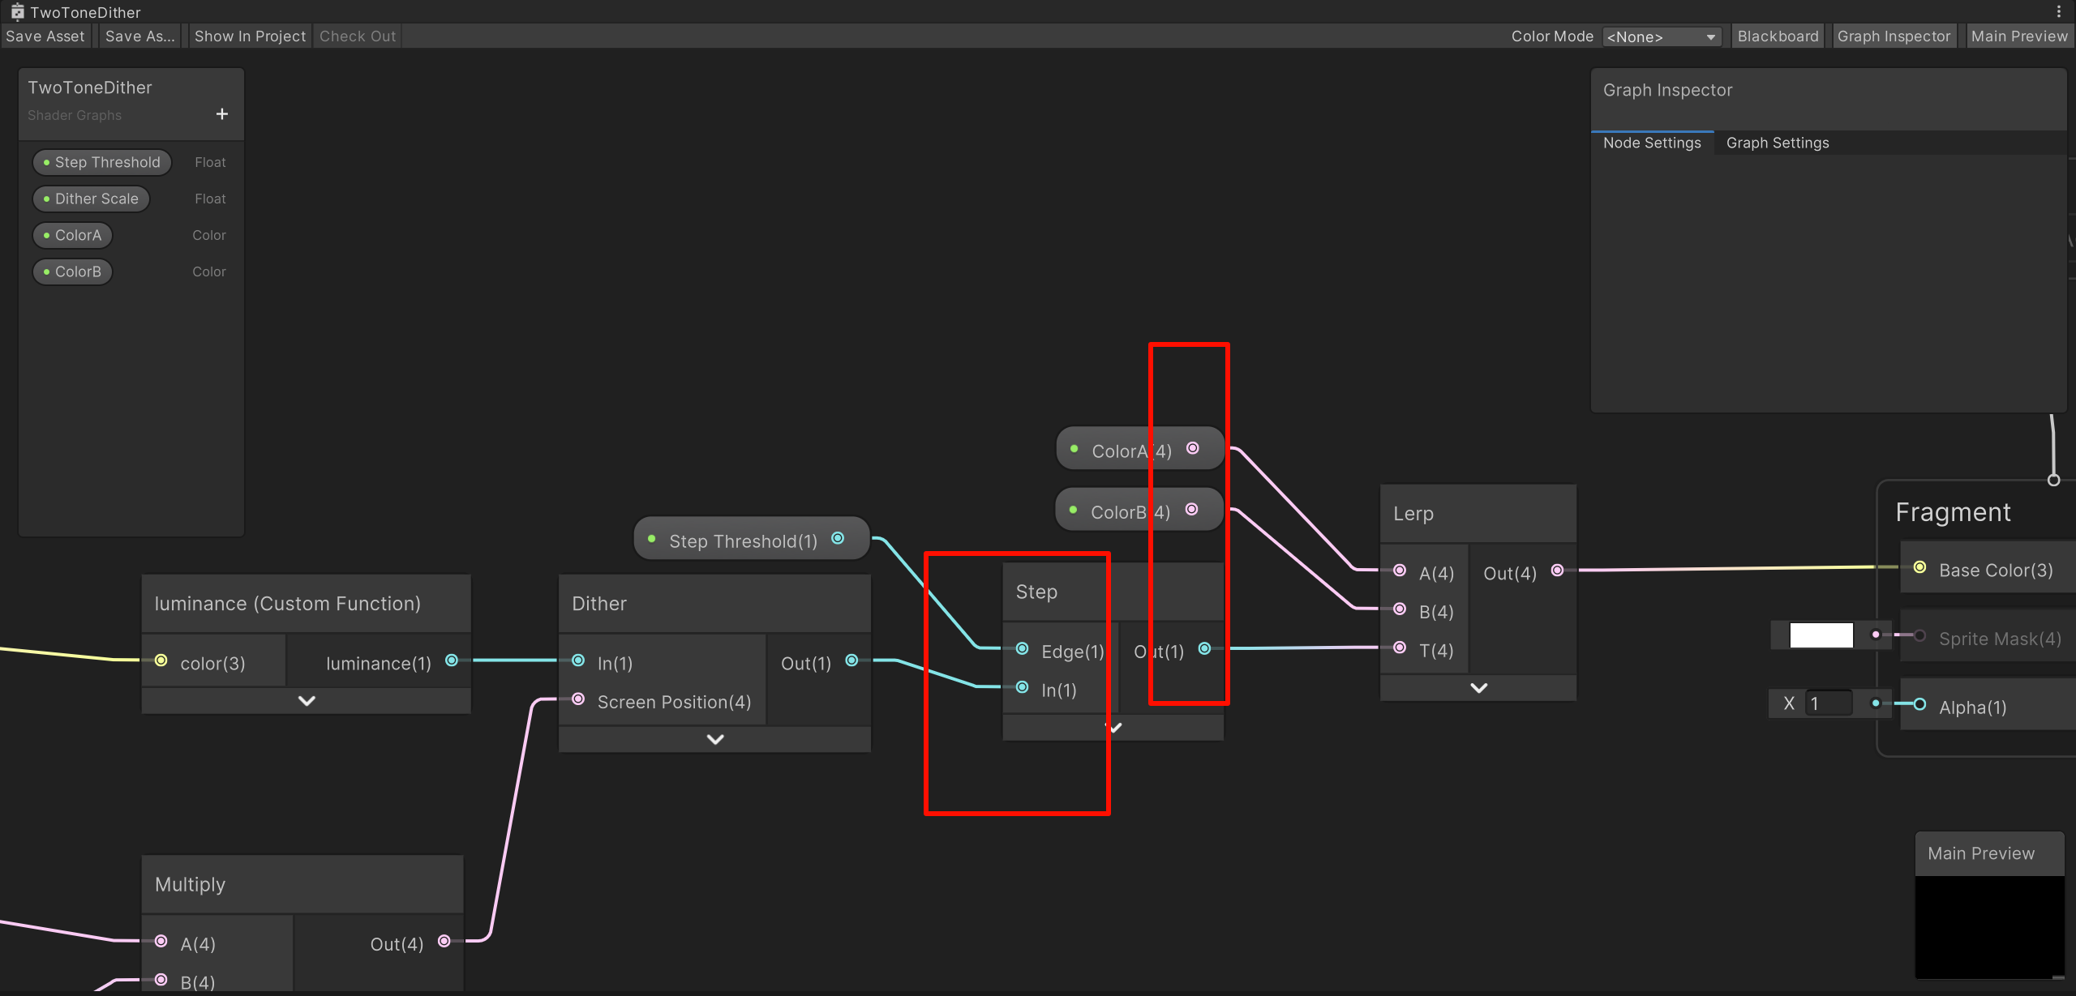Click the Show In Project button
Screen dimensions: 2076x996
(250, 36)
